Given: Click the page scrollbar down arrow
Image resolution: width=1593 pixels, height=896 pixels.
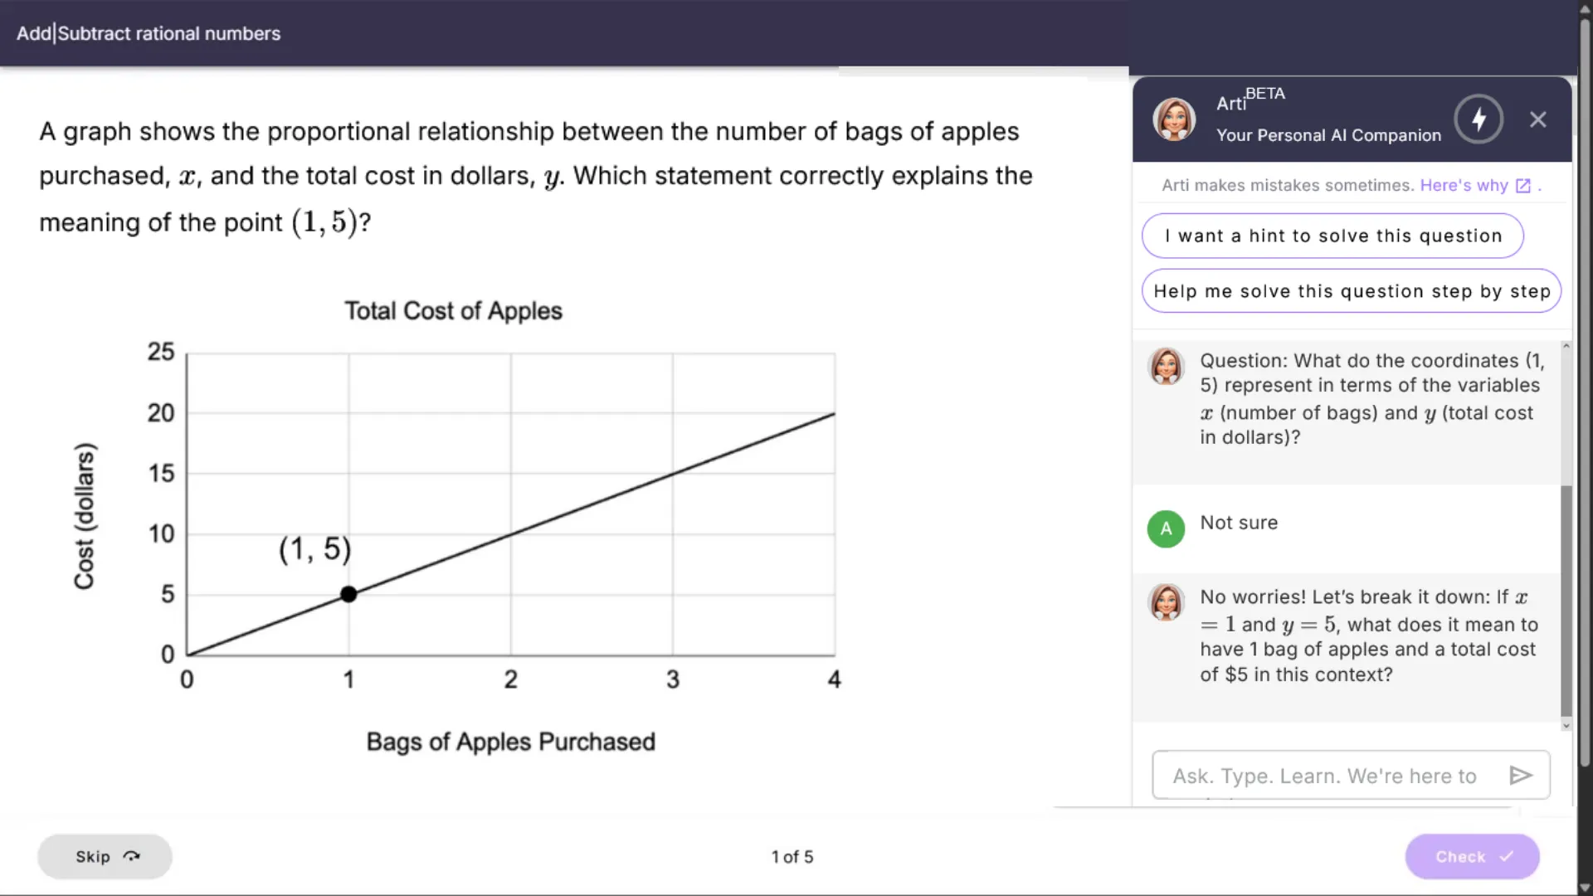Looking at the screenshot, I should (1585, 888).
